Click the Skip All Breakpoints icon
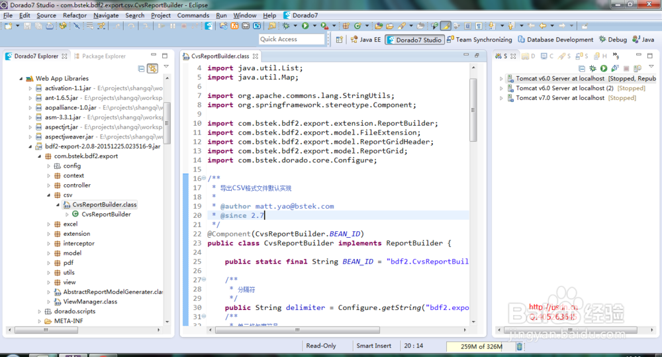The height and width of the screenshot is (357, 662). pyautogui.click(x=76, y=26)
